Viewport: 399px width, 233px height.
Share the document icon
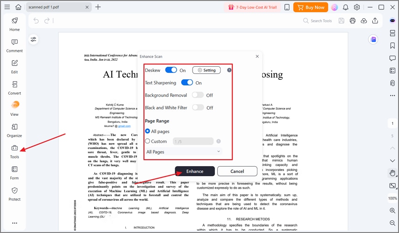pyautogui.click(x=375, y=21)
